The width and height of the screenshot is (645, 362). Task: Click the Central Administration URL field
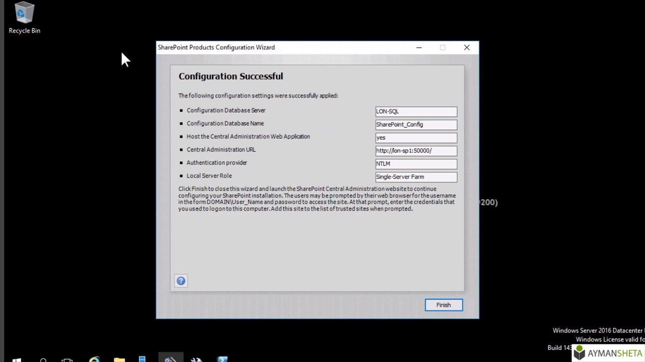click(416, 150)
